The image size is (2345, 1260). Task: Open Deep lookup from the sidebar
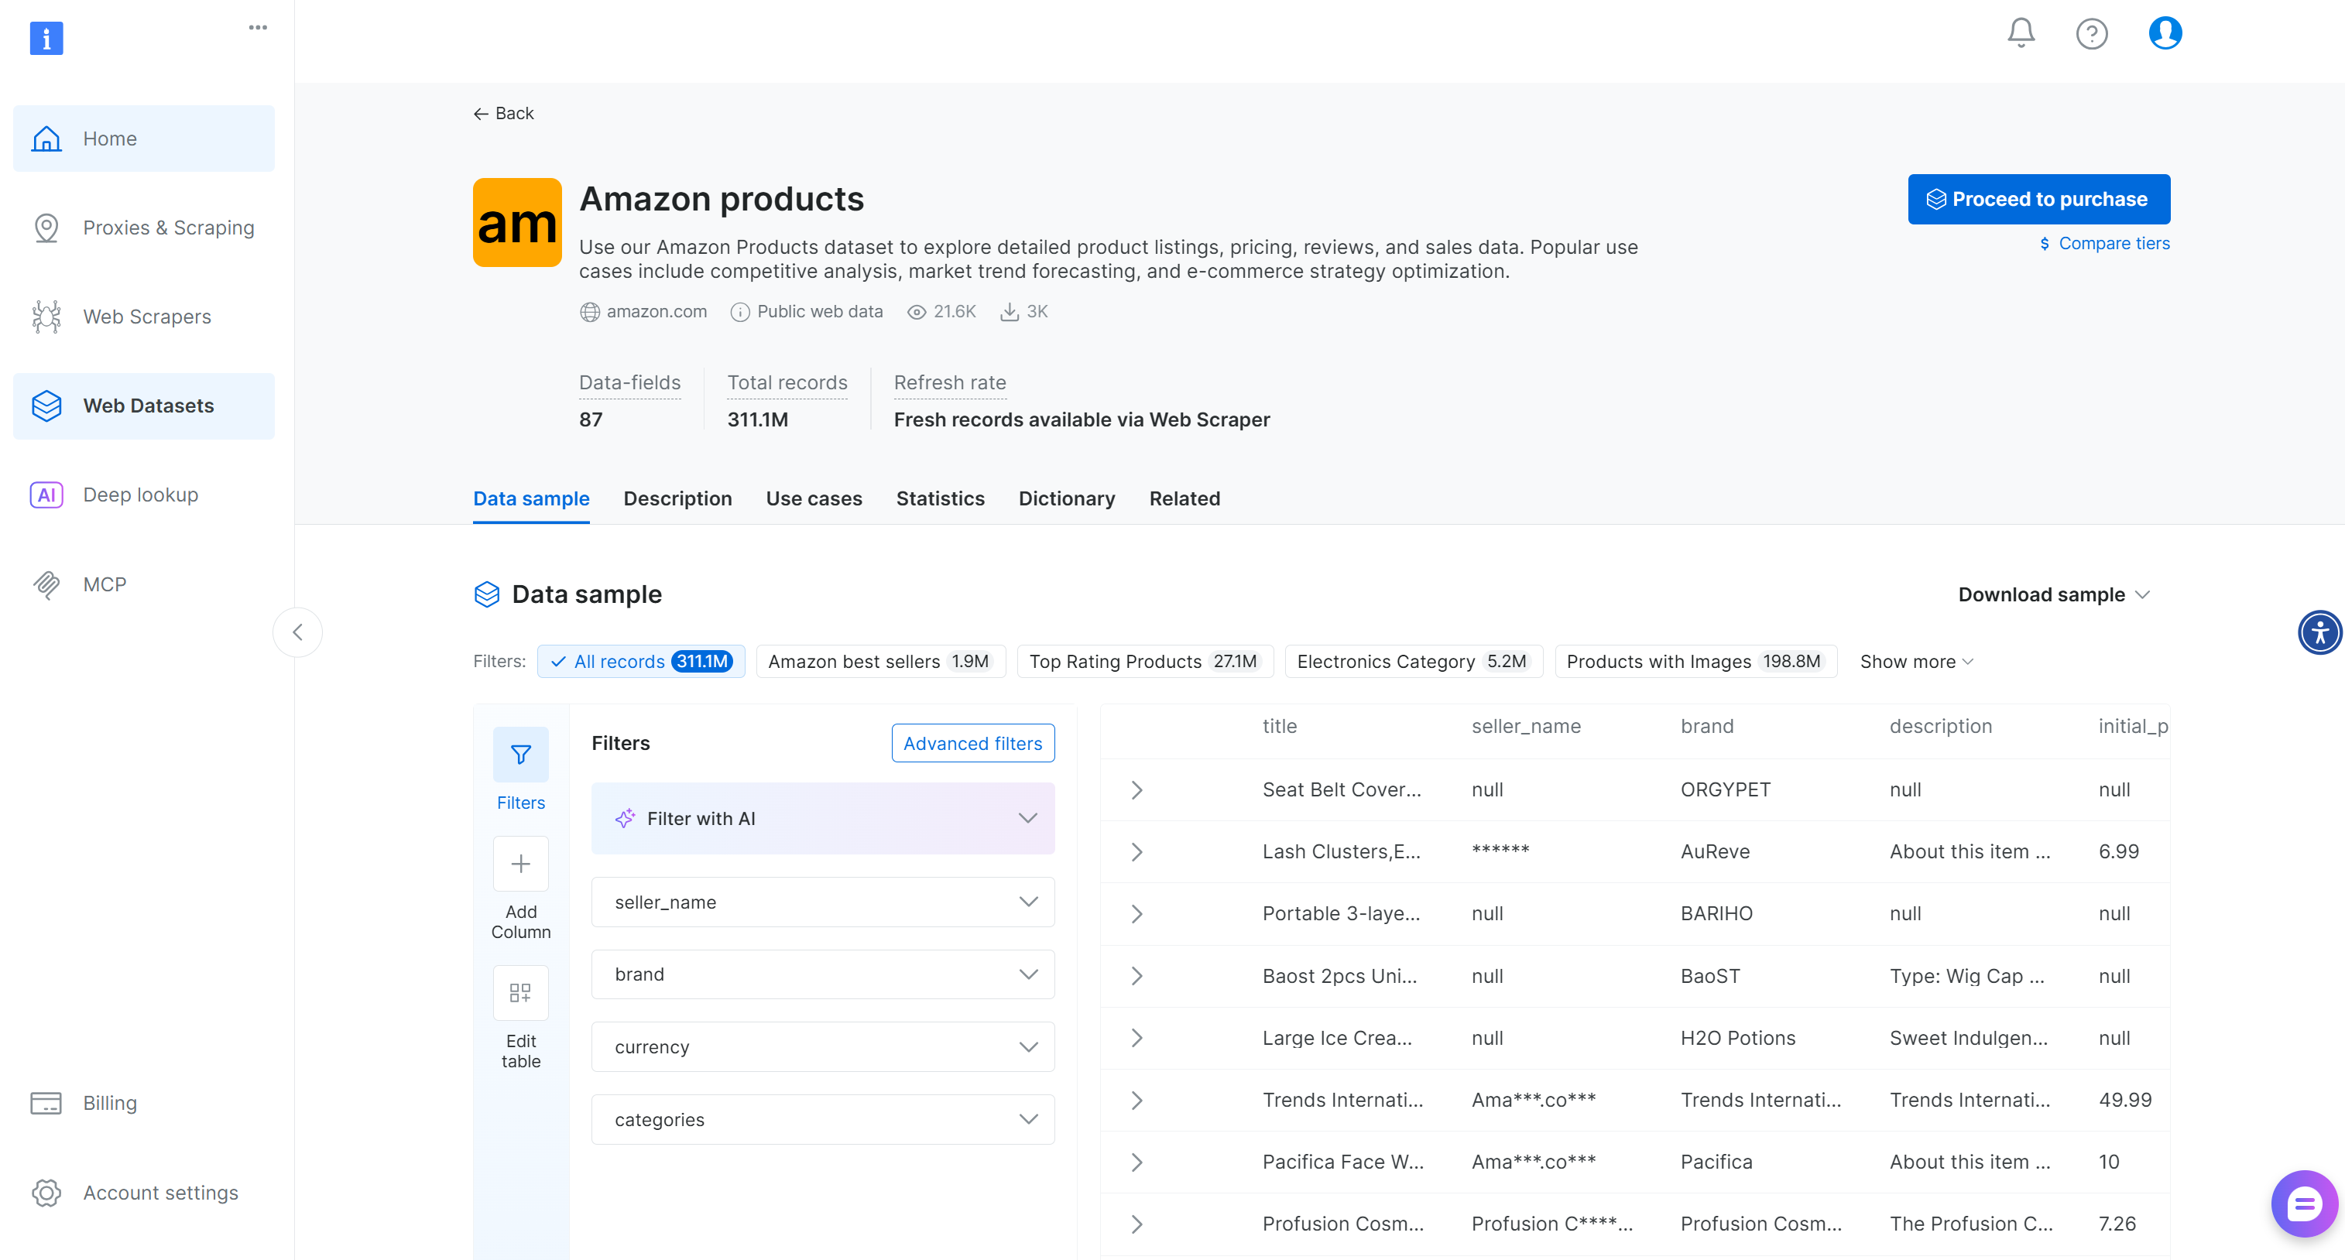[x=140, y=494]
